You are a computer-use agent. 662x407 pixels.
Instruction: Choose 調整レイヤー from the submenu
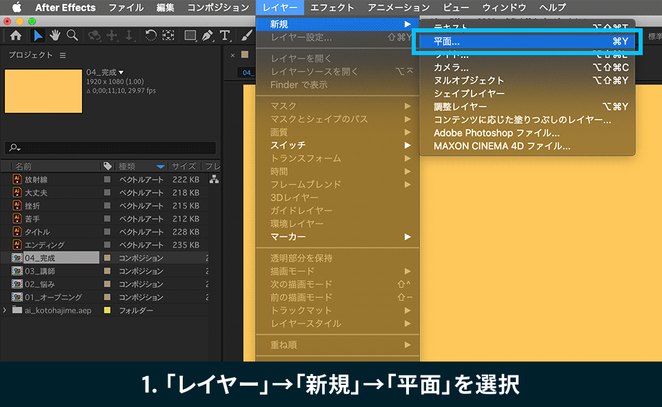click(x=527, y=107)
